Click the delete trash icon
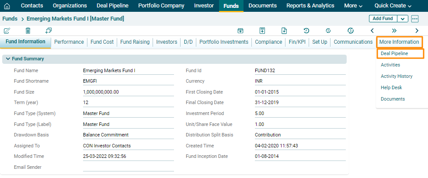428x178 pixels. pyautogui.click(x=28, y=31)
